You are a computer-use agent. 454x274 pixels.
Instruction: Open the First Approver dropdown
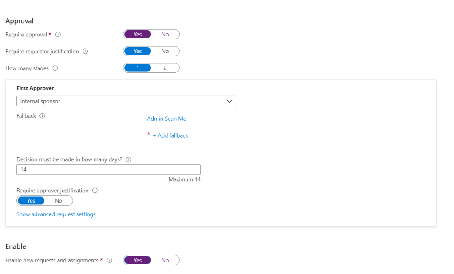point(126,101)
